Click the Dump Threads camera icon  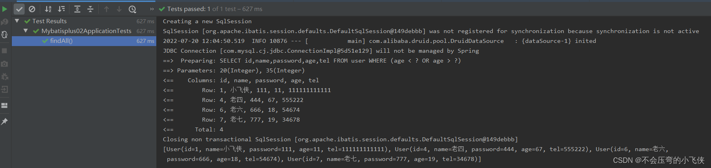pyautogui.click(x=5, y=64)
